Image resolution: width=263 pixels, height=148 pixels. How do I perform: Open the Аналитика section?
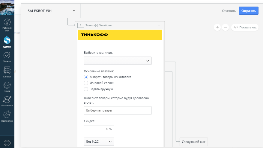(7, 101)
